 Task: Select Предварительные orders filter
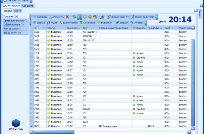(15, 21)
